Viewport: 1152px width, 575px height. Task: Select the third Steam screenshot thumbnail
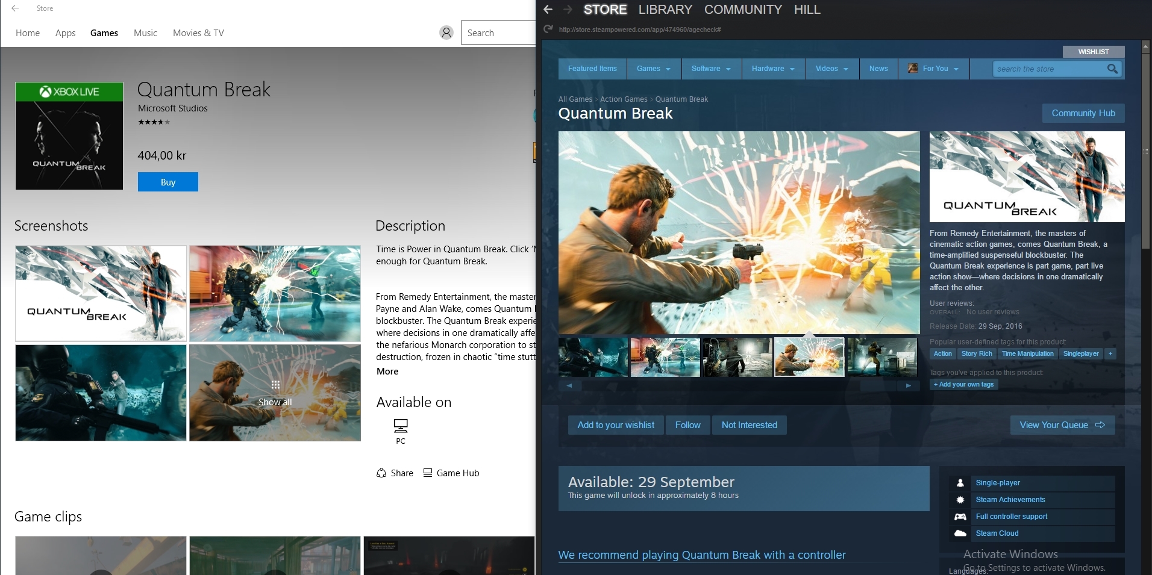pos(737,357)
